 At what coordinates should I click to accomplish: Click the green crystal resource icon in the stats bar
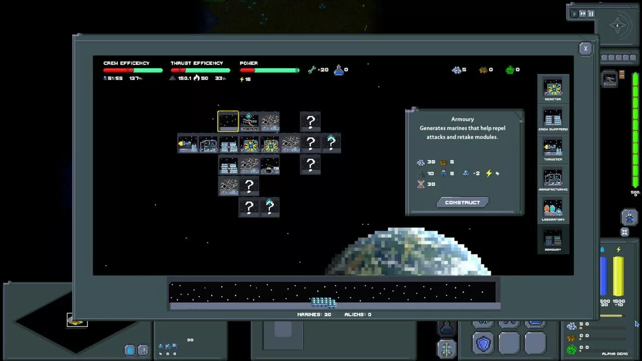510,70
